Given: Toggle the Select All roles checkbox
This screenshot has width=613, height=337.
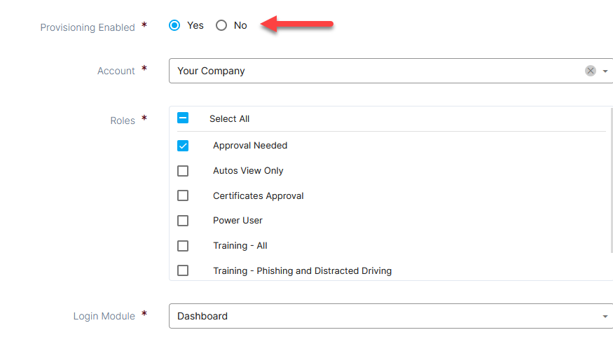Looking at the screenshot, I should coord(183,118).
